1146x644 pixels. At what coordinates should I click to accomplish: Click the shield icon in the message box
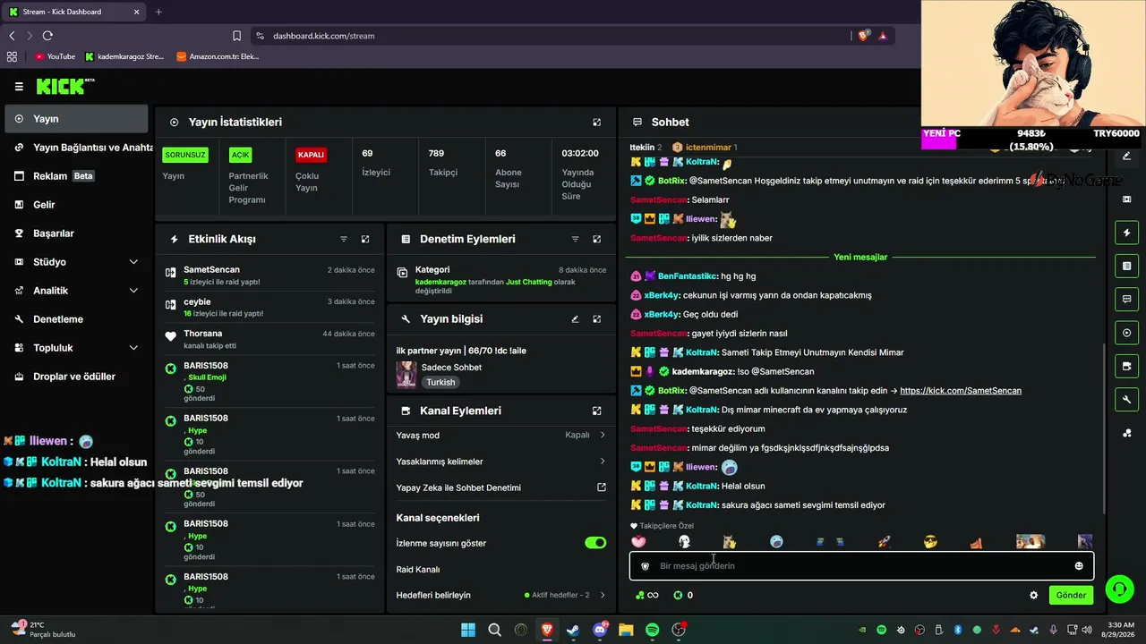646,566
